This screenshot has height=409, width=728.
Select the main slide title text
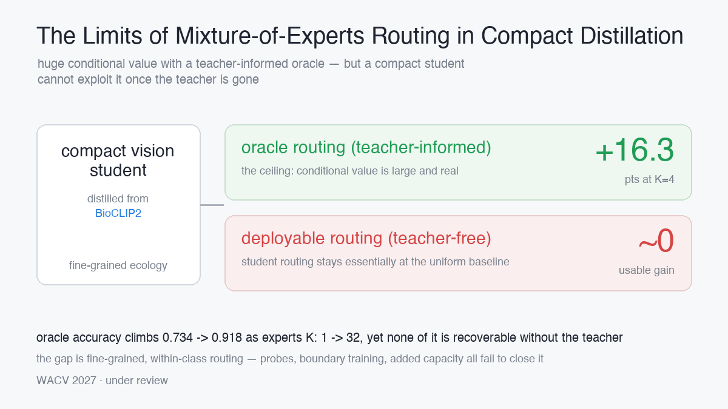(x=360, y=36)
